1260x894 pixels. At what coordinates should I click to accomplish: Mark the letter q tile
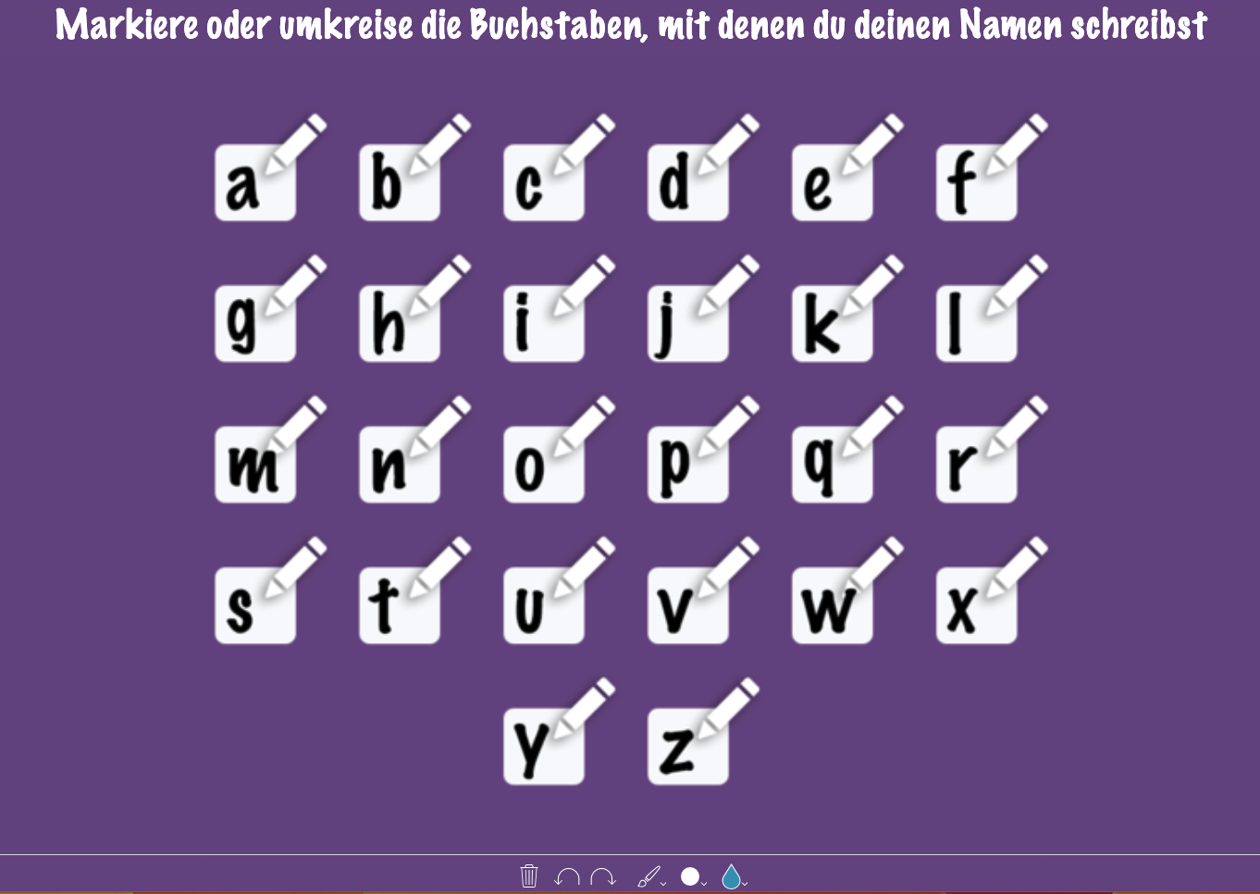coord(833,465)
